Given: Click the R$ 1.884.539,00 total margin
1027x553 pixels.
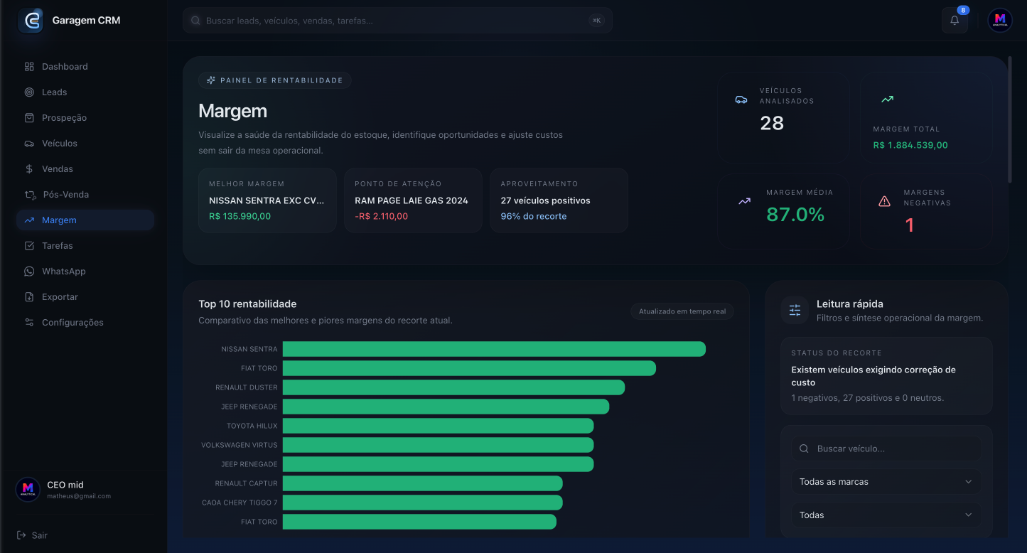Looking at the screenshot, I should coord(910,145).
